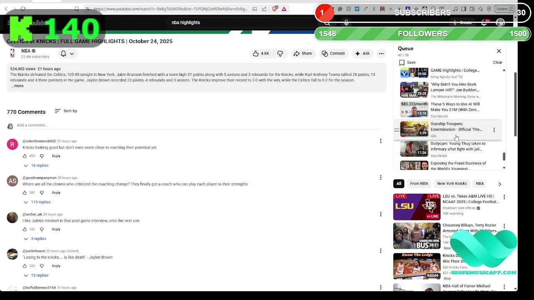Expand the video description with ...more
The height and width of the screenshot is (300, 534).
click(x=17, y=86)
